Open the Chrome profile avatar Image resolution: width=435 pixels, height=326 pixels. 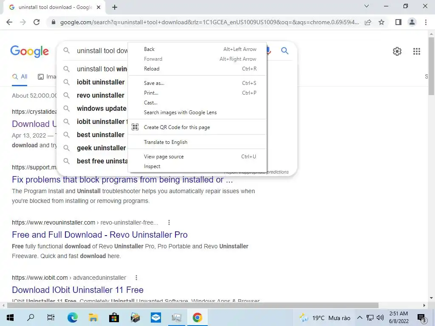(x=412, y=22)
